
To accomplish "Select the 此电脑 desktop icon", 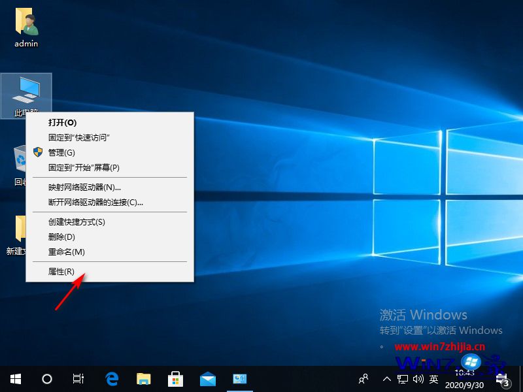I will tap(26, 95).
